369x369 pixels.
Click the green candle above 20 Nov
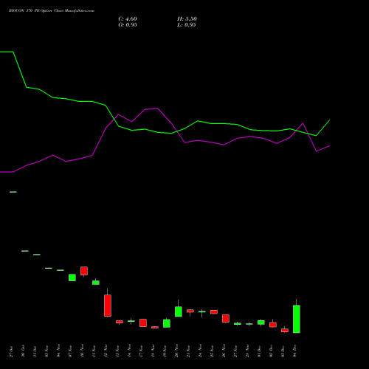179,311
